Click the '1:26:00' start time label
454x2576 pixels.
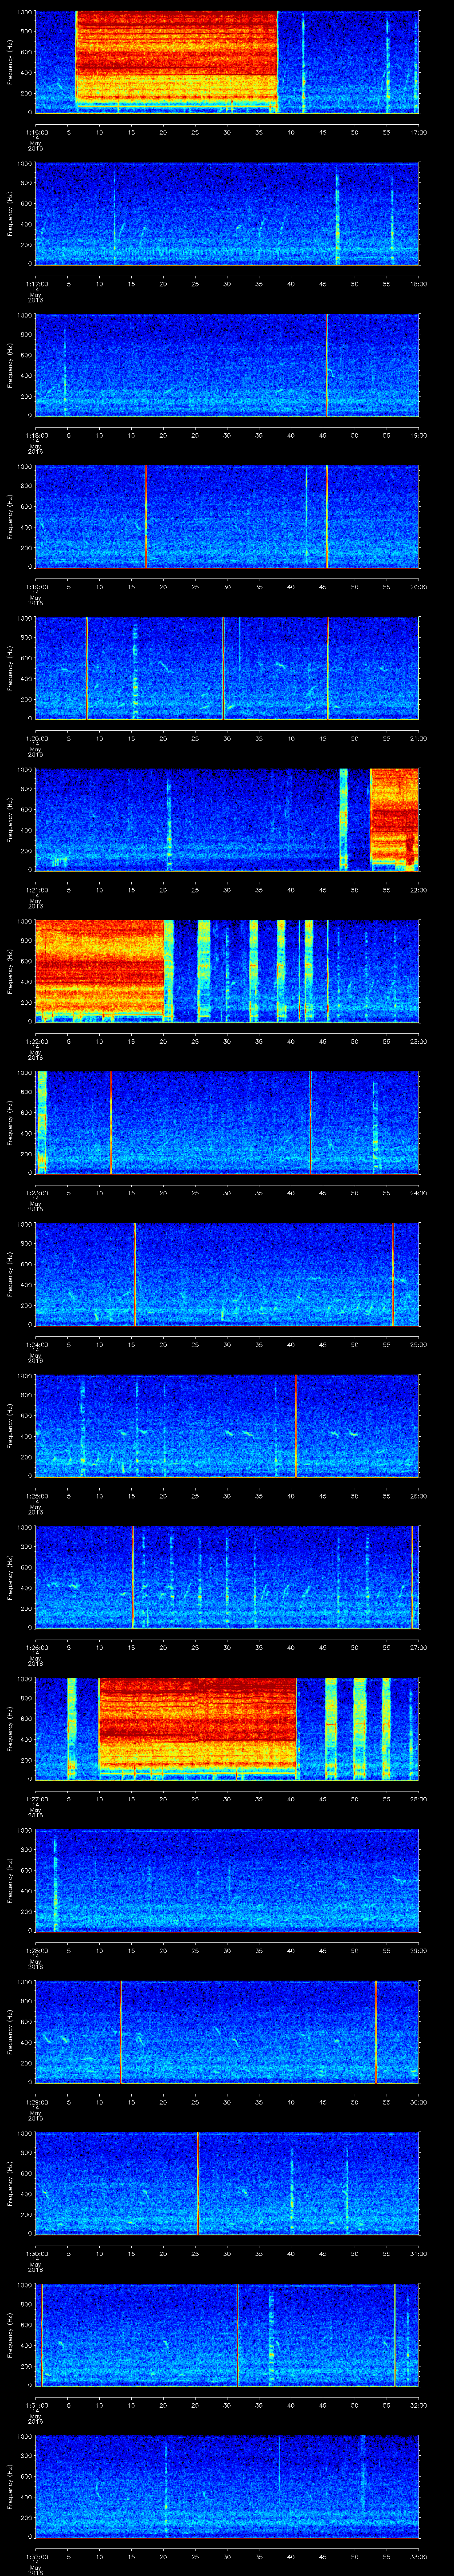click(x=36, y=1647)
